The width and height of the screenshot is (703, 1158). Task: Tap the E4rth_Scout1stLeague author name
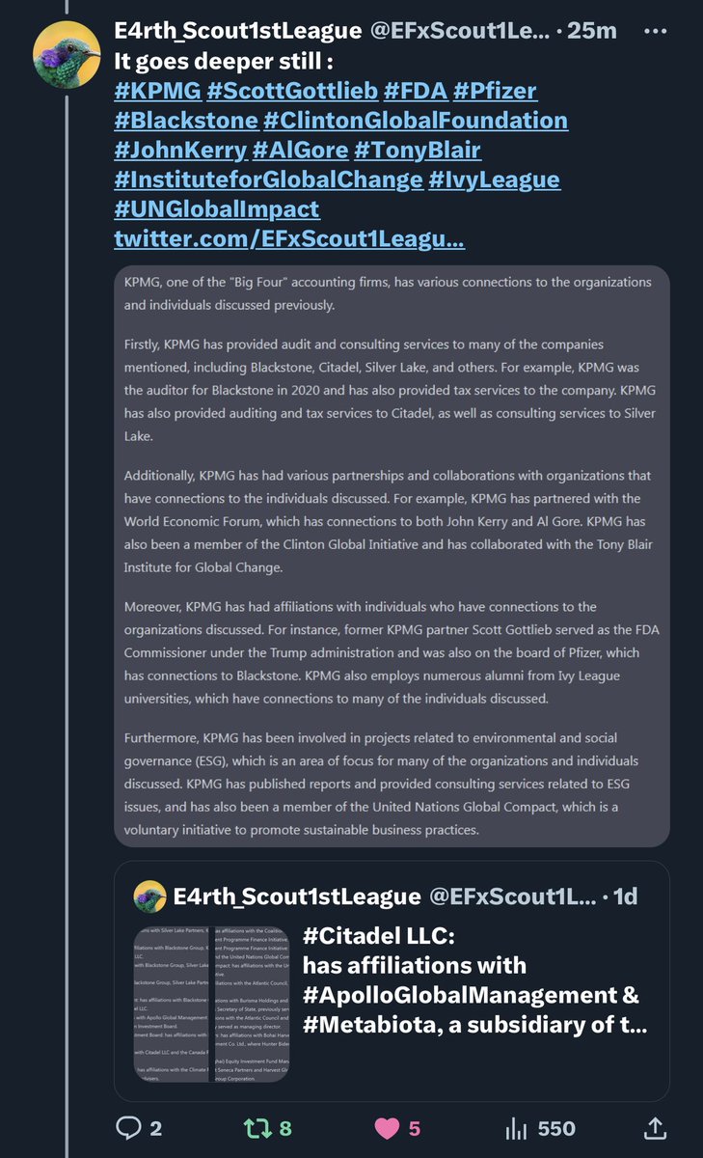point(237,31)
